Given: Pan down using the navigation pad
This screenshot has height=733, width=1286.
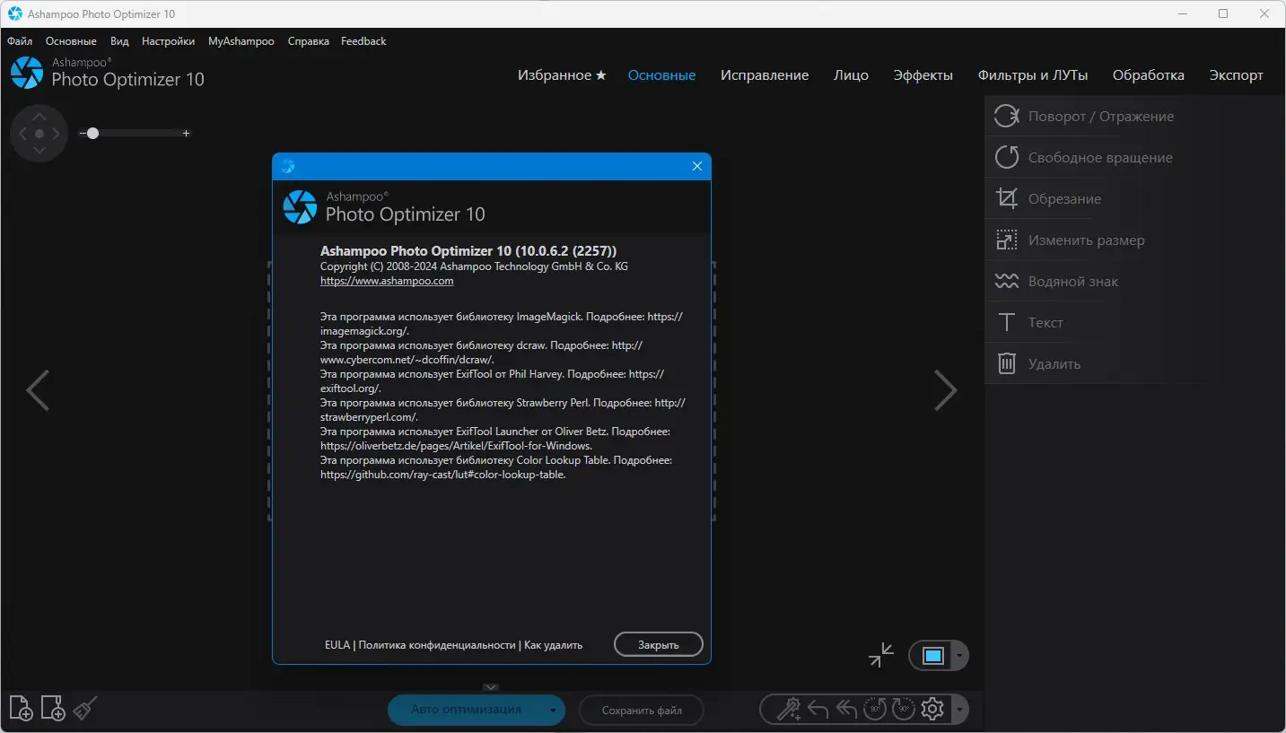Looking at the screenshot, I should coord(39,151).
